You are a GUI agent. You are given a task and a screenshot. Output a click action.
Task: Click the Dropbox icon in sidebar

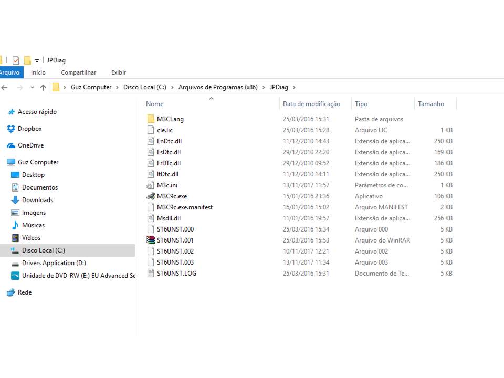coord(11,129)
